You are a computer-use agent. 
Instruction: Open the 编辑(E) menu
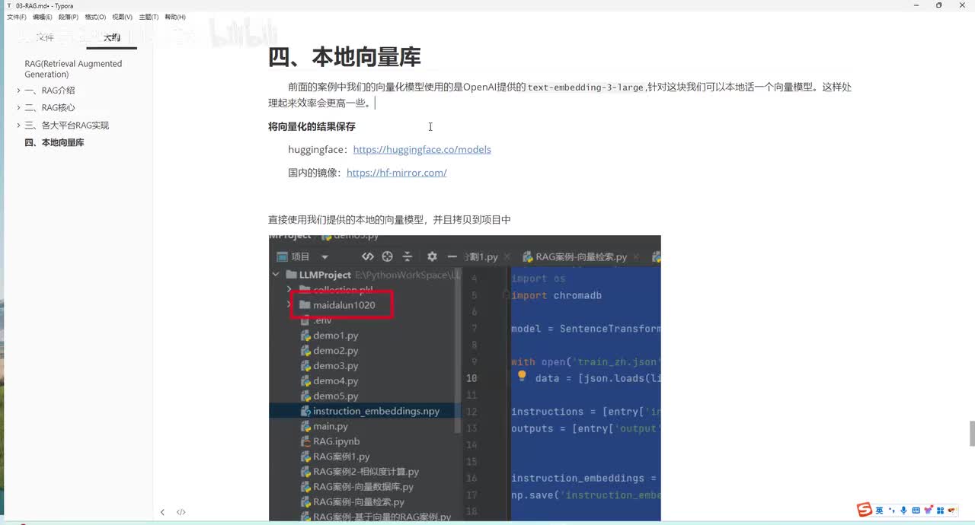(x=42, y=17)
